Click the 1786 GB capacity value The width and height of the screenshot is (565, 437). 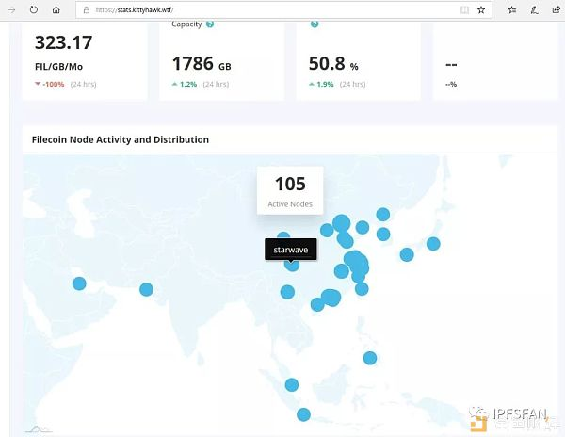[x=202, y=64]
